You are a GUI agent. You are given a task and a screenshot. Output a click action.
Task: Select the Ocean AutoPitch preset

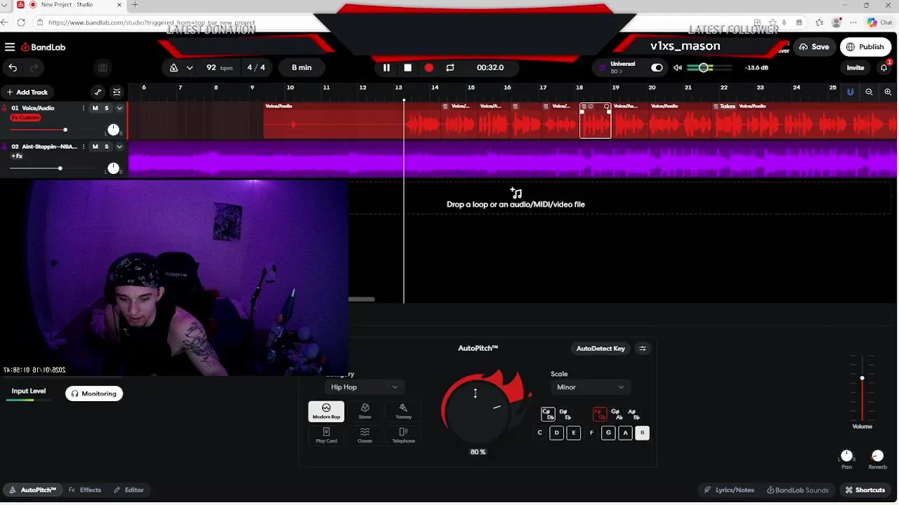pyautogui.click(x=365, y=435)
